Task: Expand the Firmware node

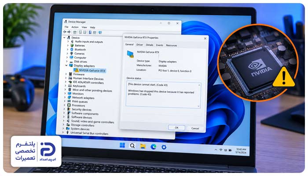Action: (x=66, y=74)
